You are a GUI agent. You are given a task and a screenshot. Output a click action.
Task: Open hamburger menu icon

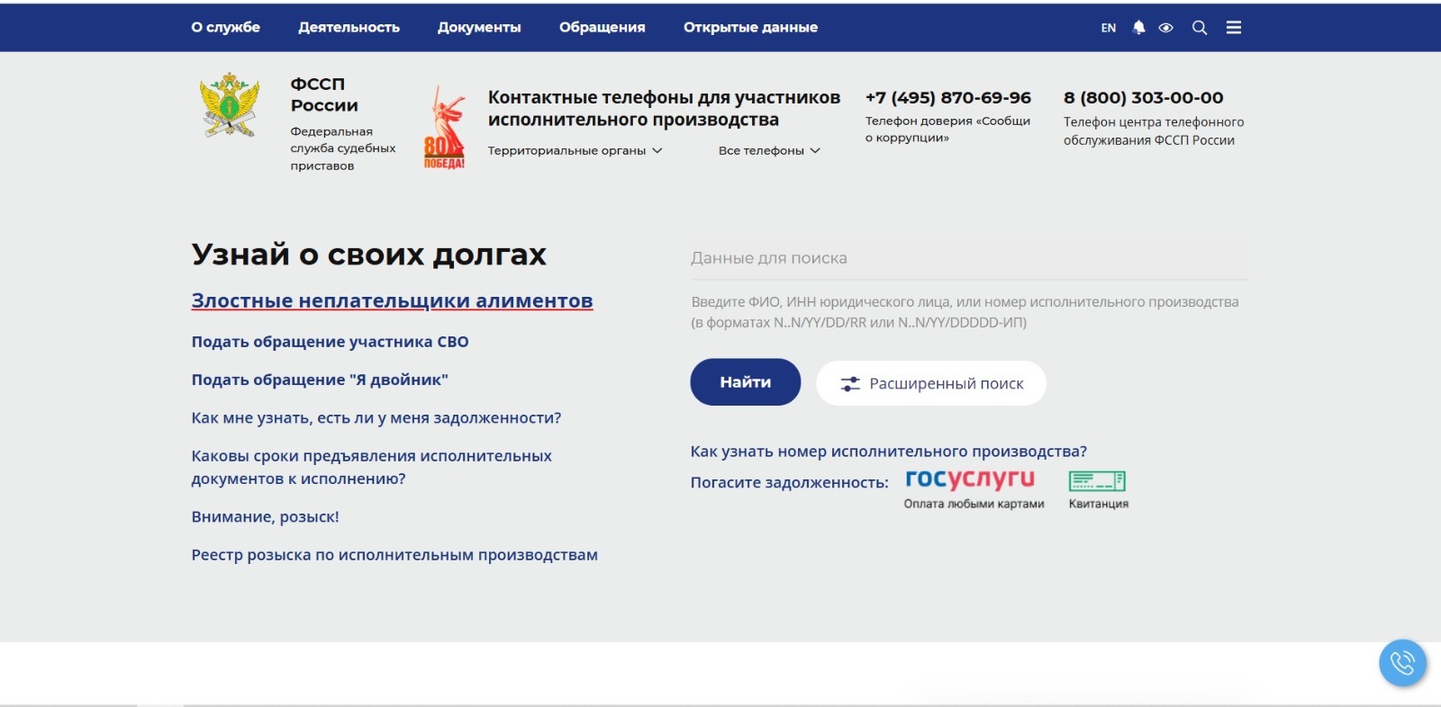pyautogui.click(x=1234, y=28)
